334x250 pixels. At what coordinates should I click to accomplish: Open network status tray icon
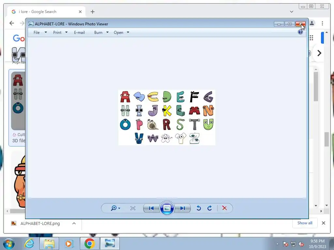pos(293,244)
